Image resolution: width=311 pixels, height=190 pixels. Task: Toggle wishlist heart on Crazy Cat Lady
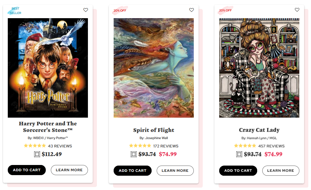[x=297, y=10]
